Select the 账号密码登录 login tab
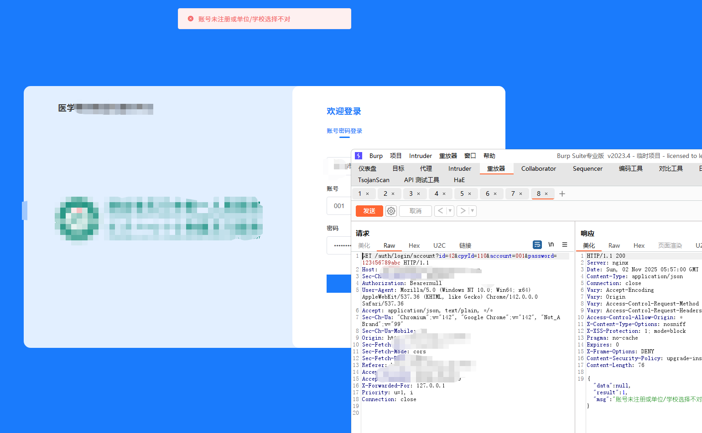Screen dimensions: 702x433 tap(344, 131)
